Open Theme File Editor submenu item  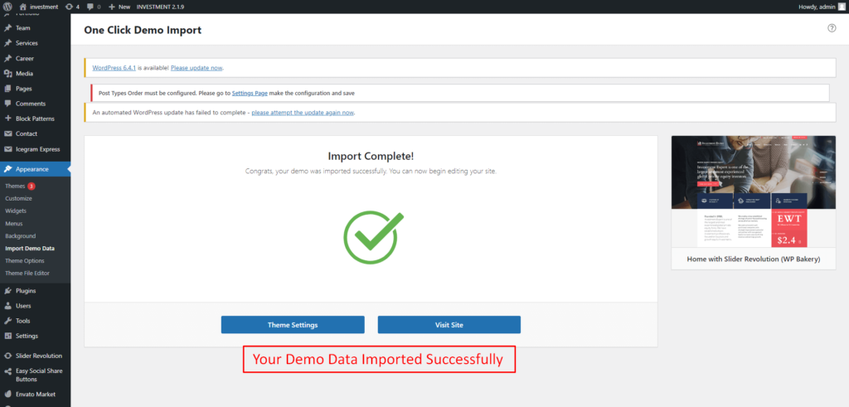(x=27, y=274)
